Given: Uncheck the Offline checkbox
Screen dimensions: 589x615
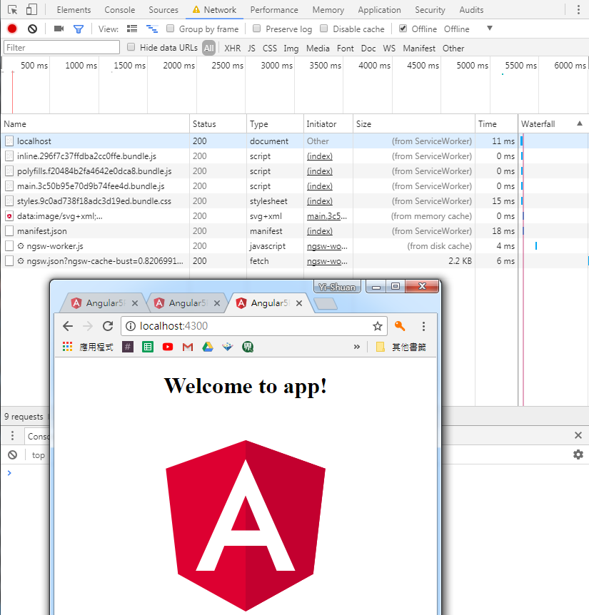Looking at the screenshot, I should tap(403, 29).
